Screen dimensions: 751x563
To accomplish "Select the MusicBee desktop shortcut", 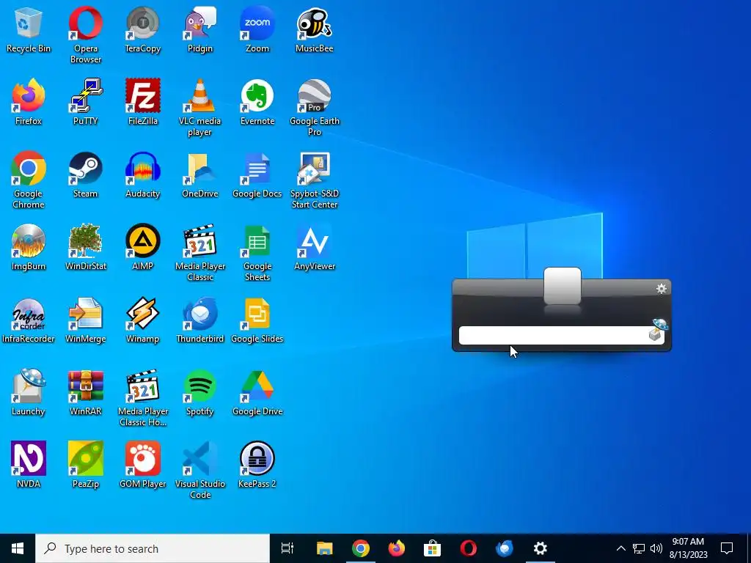I will [314, 29].
